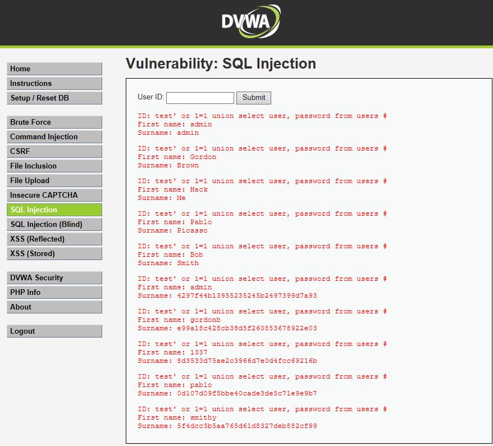Click the 'Surname: admin' result line
493x446 pixels.
[x=168, y=133]
